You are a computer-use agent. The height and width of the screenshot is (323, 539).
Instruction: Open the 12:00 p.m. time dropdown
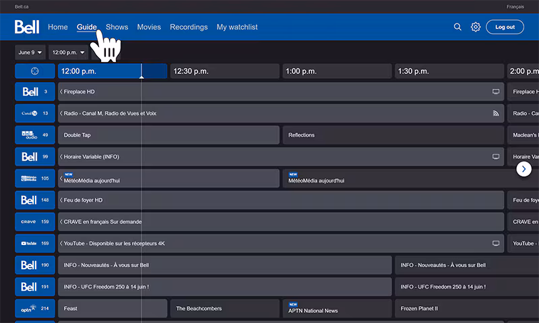click(x=69, y=52)
